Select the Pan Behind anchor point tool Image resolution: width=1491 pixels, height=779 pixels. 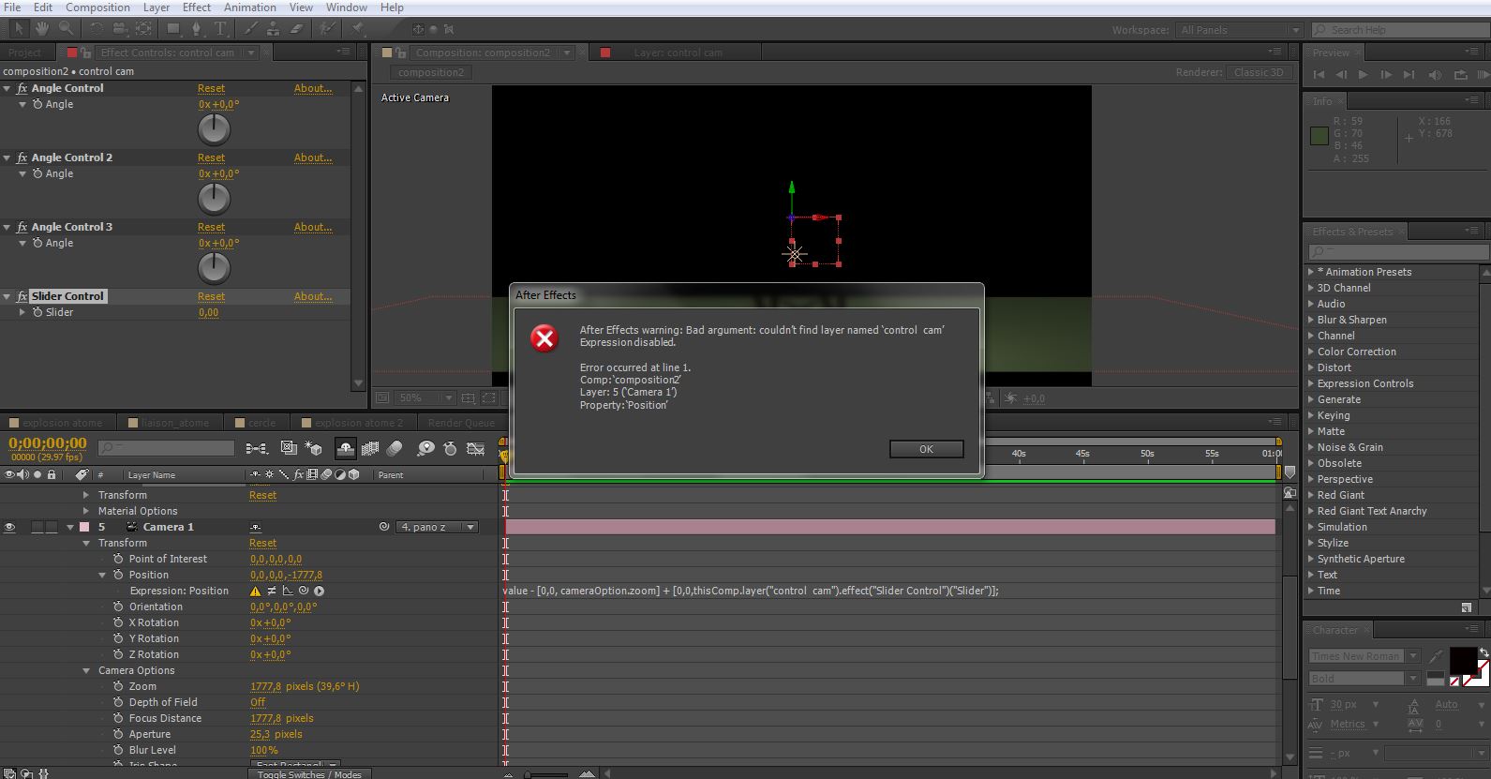(x=143, y=29)
